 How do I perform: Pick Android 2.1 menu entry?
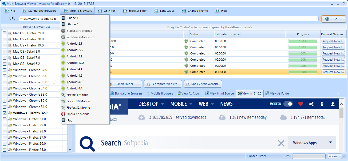click(85, 44)
